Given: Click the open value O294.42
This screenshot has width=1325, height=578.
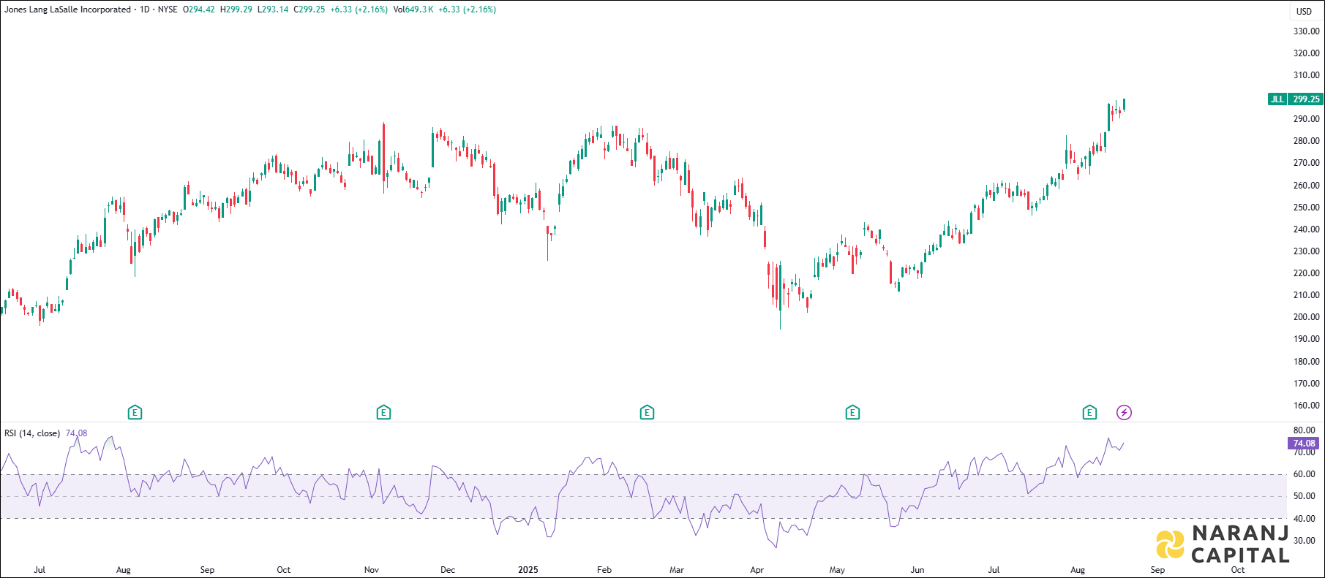Looking at the screenshot, I should 199,9.
